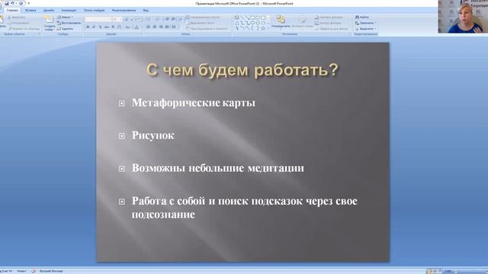Toggle text shadow
Screen dimensions: 488x274
coord(113,27)
